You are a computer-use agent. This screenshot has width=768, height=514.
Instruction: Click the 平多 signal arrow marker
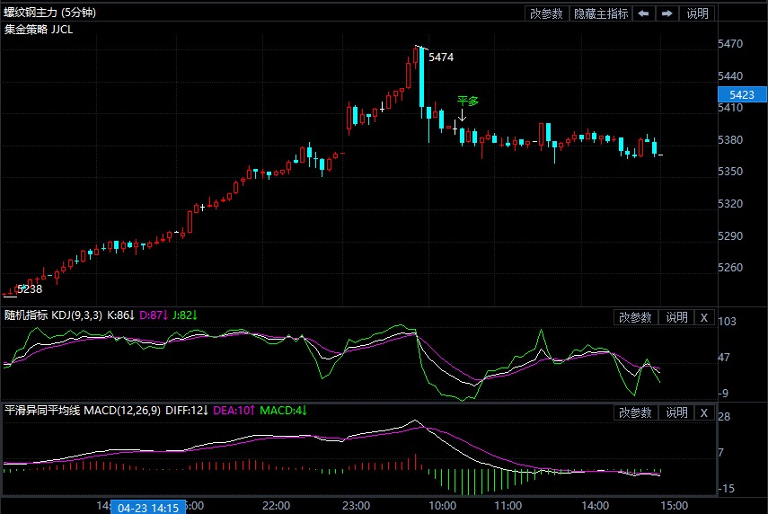click(463, 115)
